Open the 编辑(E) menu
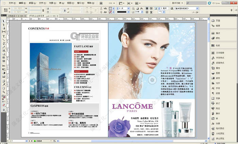 (x=22, y=3)
